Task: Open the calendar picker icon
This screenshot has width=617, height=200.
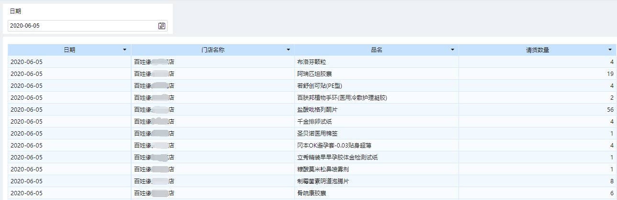Action: point(162,26)
